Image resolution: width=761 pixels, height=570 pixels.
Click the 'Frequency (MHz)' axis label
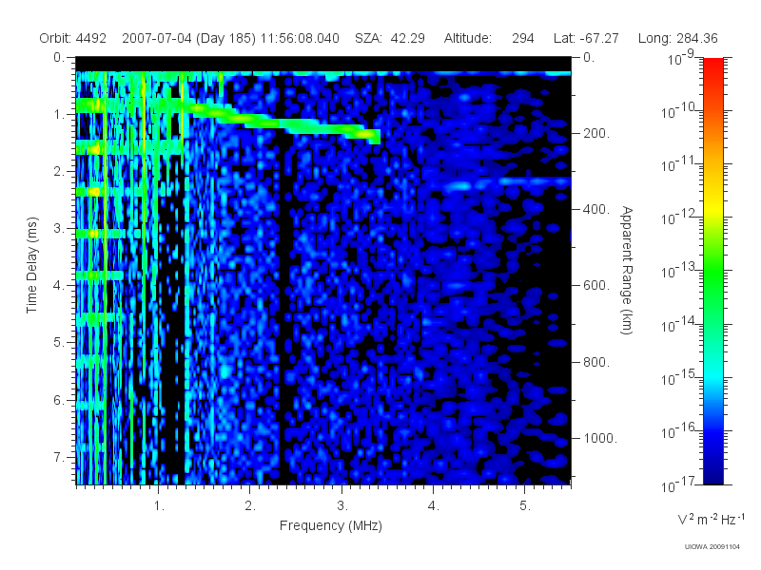(x=330, y=525)
